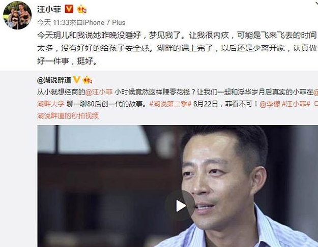Click the gold verified V badge beside 湖说畔道
318x247 pixels.
click(76, 80)
